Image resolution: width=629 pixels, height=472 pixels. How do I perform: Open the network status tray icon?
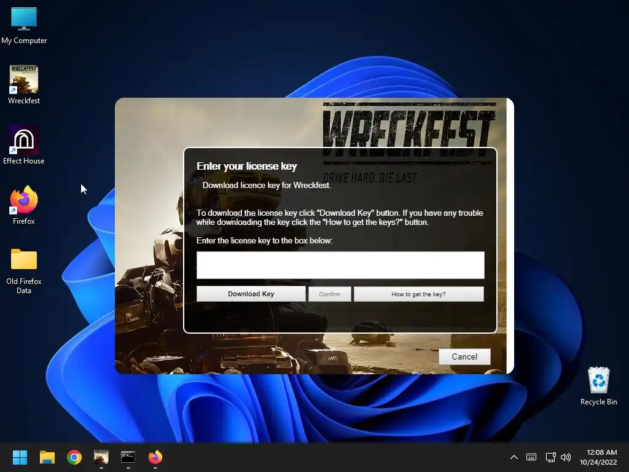tap(551, 457)
